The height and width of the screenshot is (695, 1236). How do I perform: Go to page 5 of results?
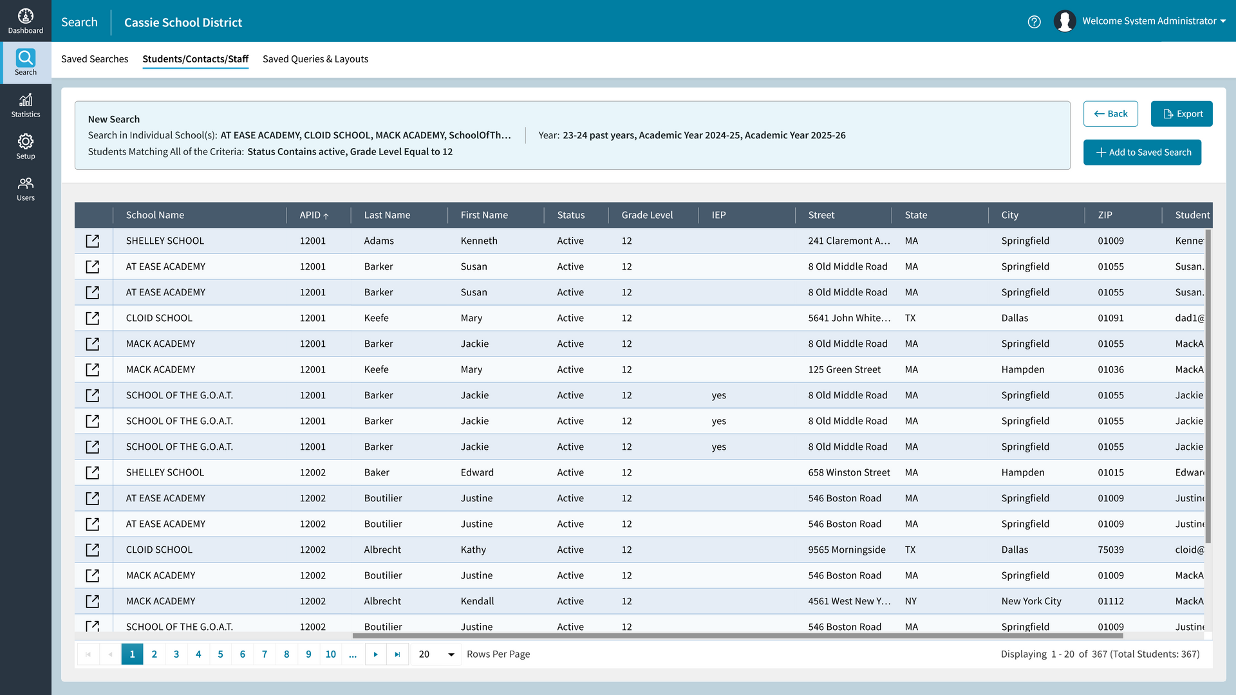pyautogui.click(x=220, y=654)
